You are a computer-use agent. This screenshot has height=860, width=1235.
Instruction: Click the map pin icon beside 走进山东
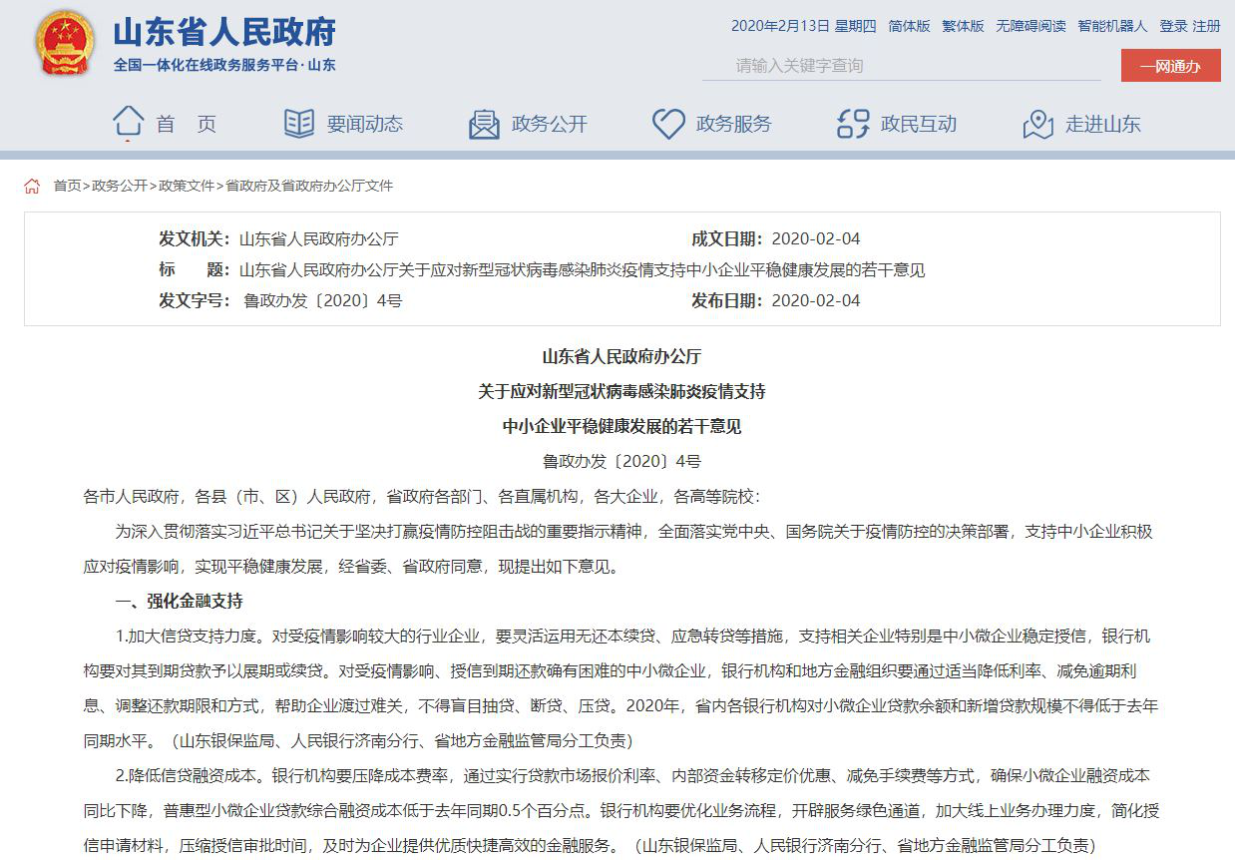click(x=1038, y=124)
